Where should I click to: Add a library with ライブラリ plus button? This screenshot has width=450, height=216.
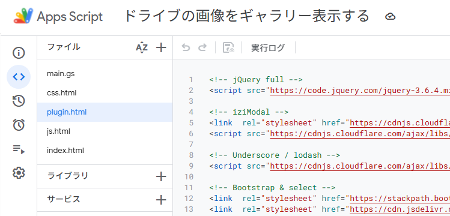pyautogui.click(x=161, y=176)
